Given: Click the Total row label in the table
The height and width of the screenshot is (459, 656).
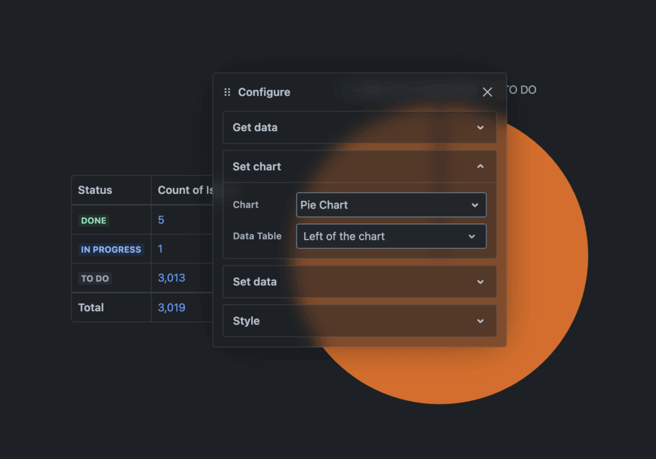Looking at the screenshot, I should 90,307.
